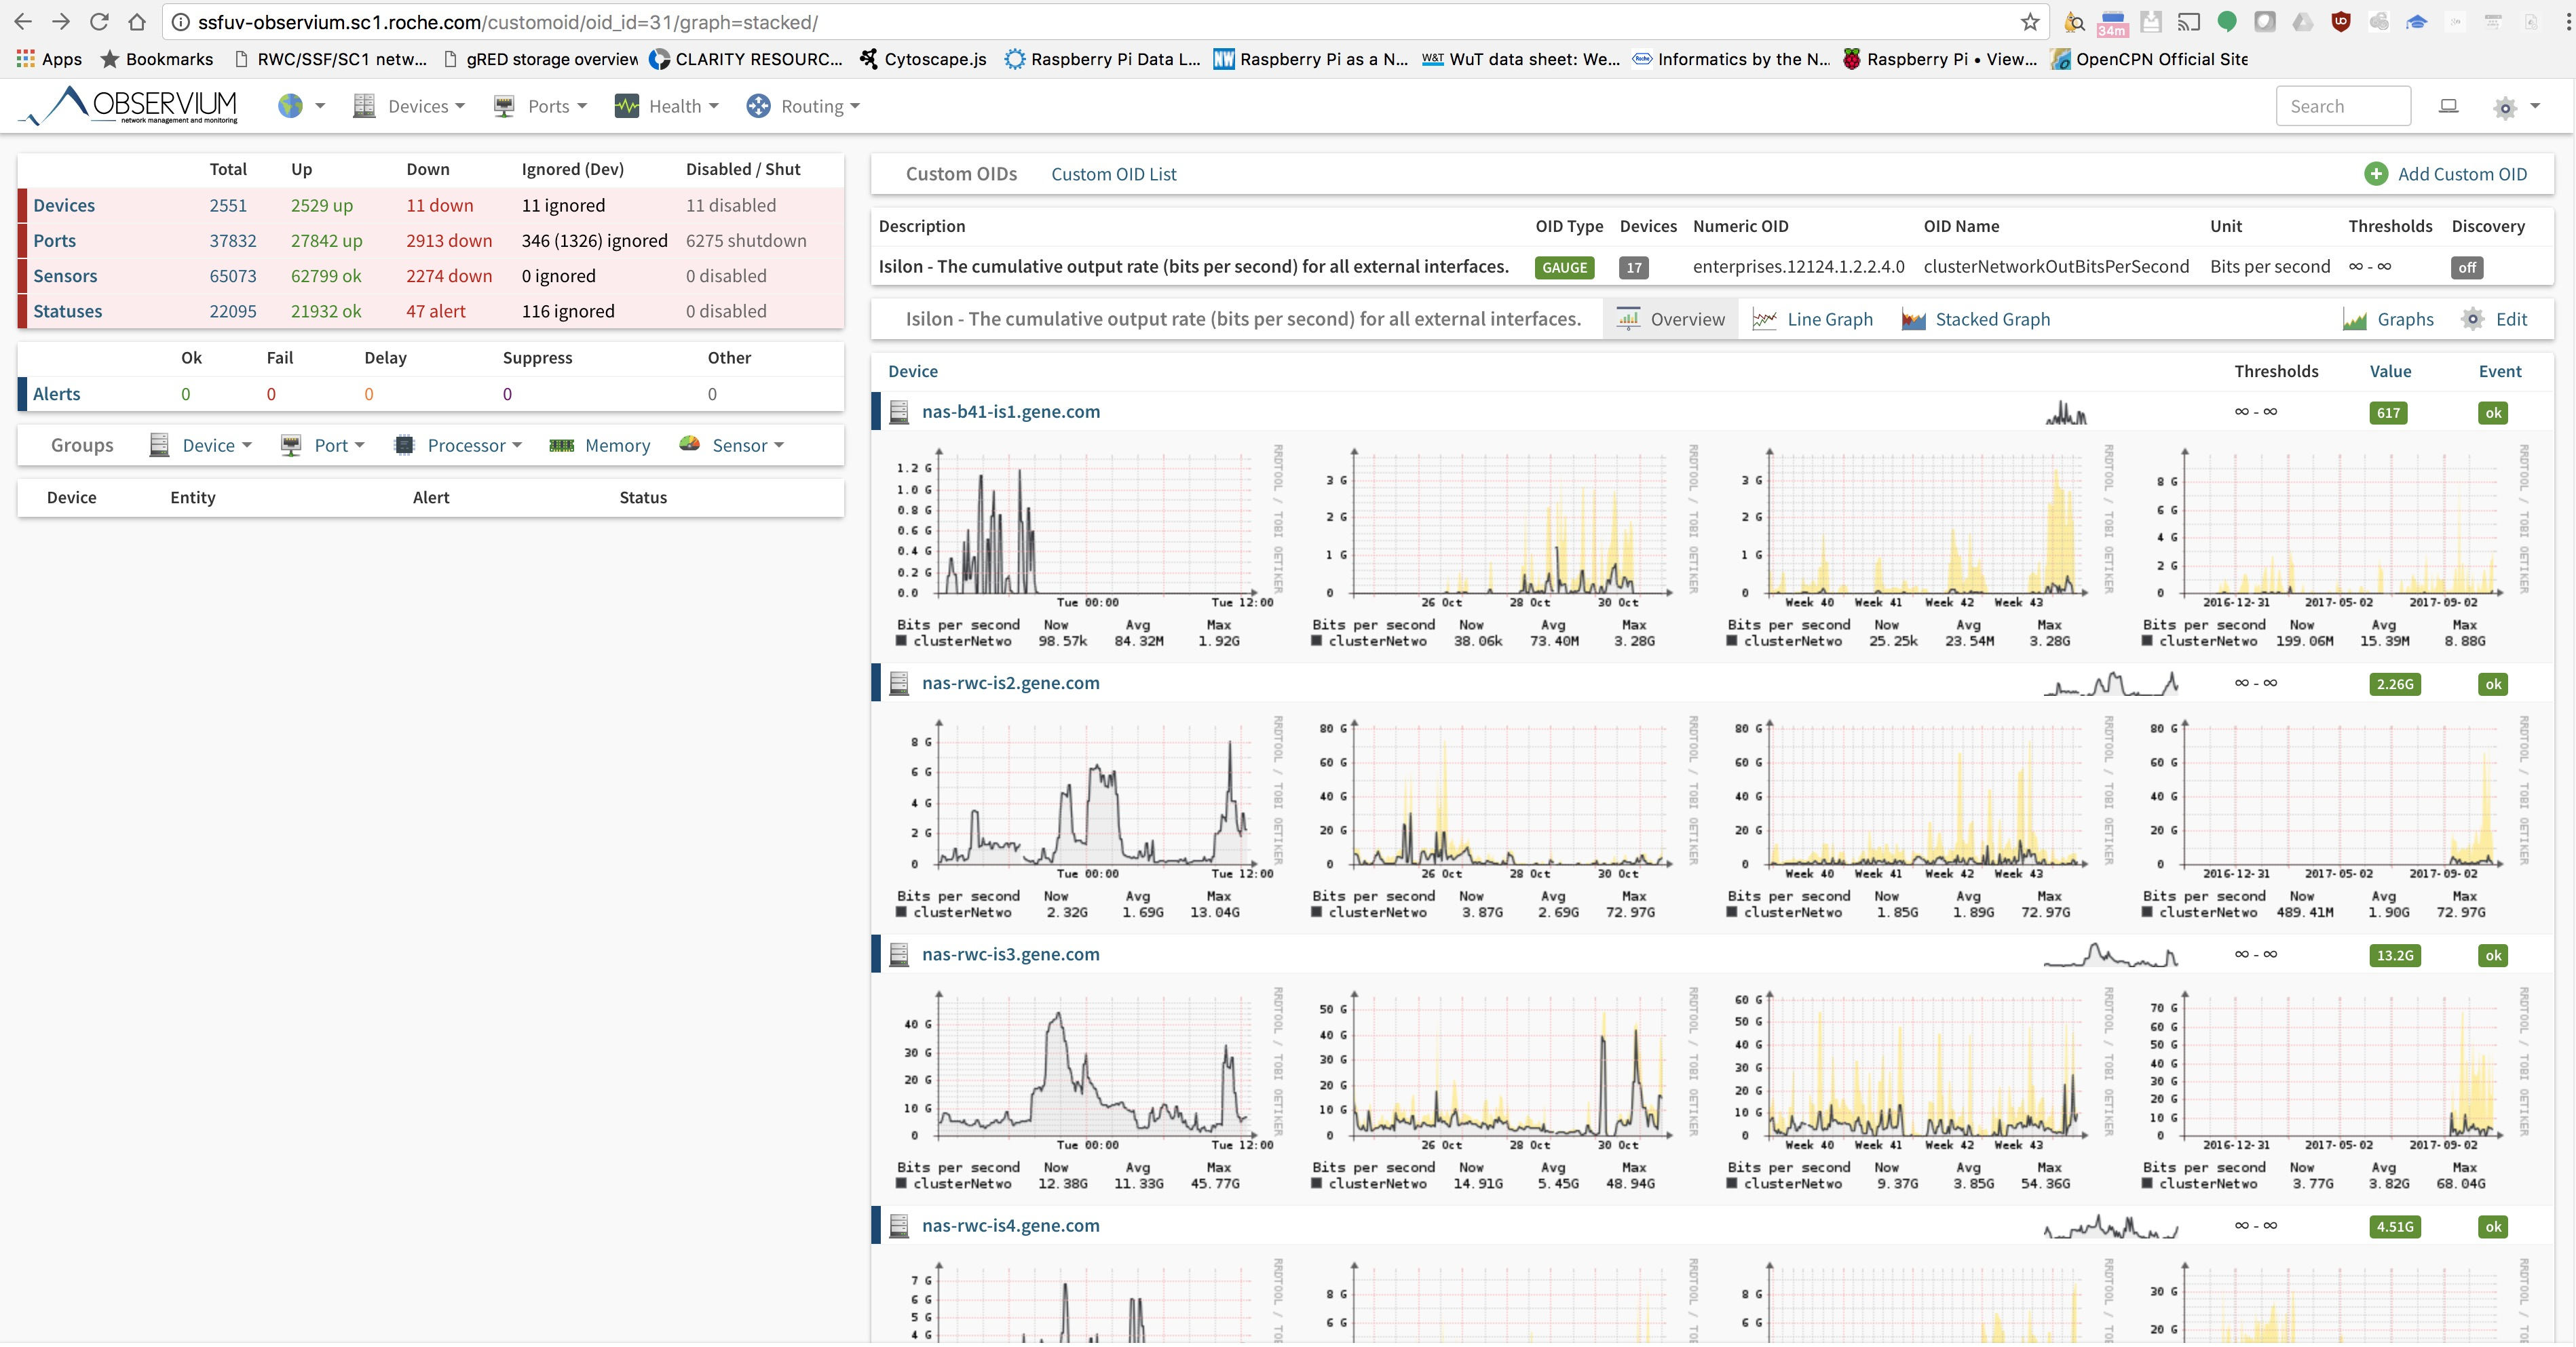Click the 617 value badge for nas-b41-is1
This screenshot has width=2576, height=1347.
coord(2388,412)
